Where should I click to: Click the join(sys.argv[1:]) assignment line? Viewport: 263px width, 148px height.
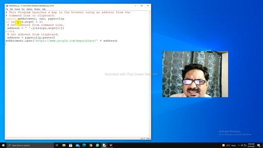coord(36,28)
